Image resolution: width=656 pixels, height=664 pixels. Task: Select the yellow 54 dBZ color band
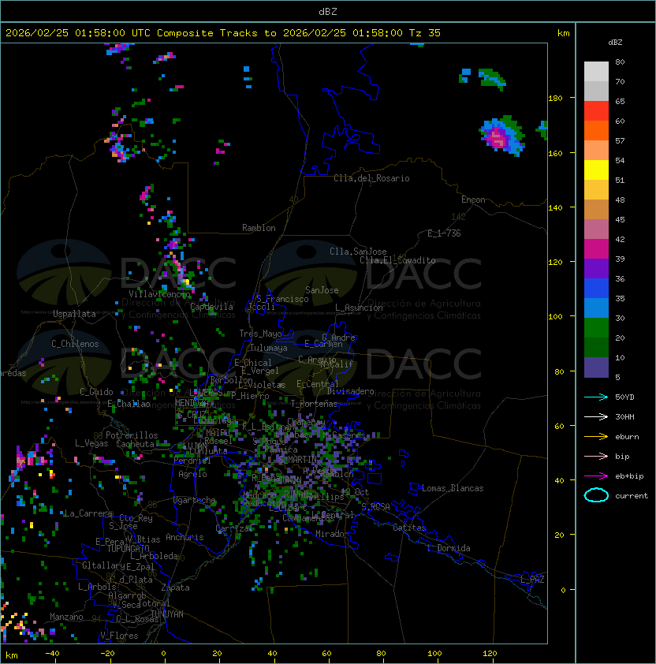click(596, 170)
